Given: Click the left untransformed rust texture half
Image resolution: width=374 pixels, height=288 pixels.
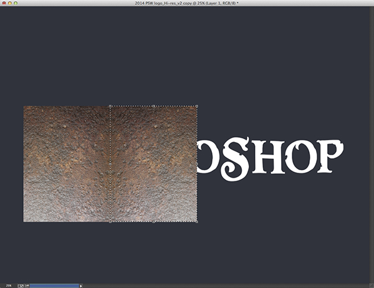Looking at the screenshot, I should 67,163.
